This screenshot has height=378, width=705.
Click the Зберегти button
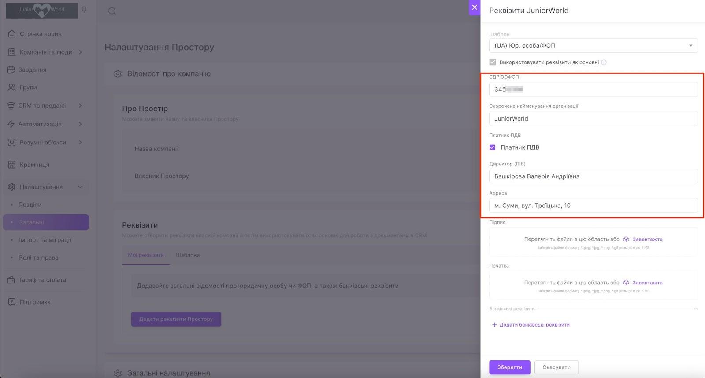(510, 367)
